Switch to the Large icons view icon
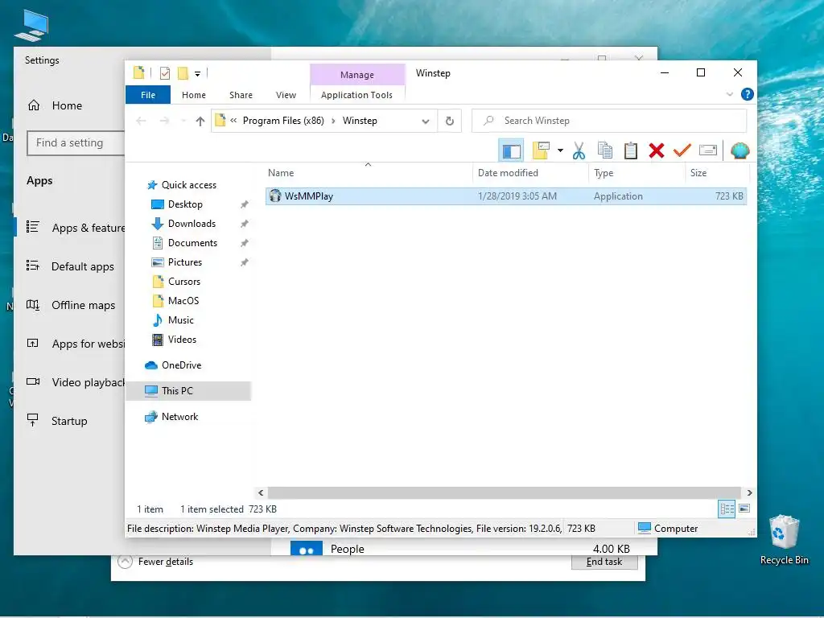Viewport: 824px width, 618px height. pos(744,509)
